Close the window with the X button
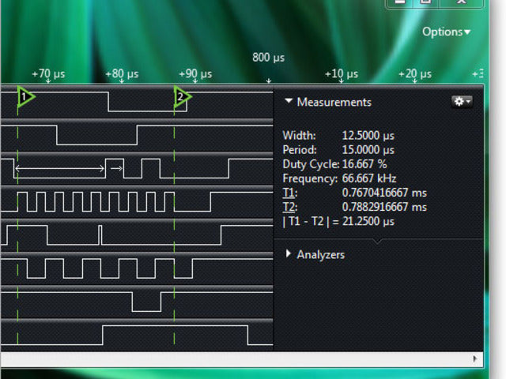The width and height of the screenshot is (506, 379). [463, 2]
